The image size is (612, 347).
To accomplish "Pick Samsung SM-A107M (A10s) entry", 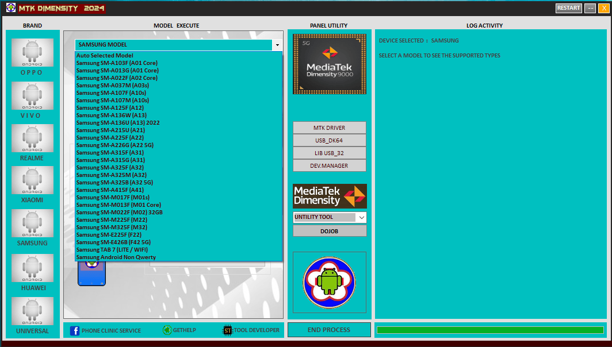I will pos(178,100).
